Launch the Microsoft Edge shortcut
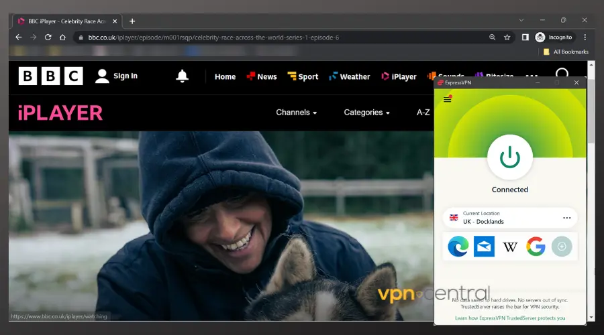Screen dimensions: 604x335 pos(458,247)
